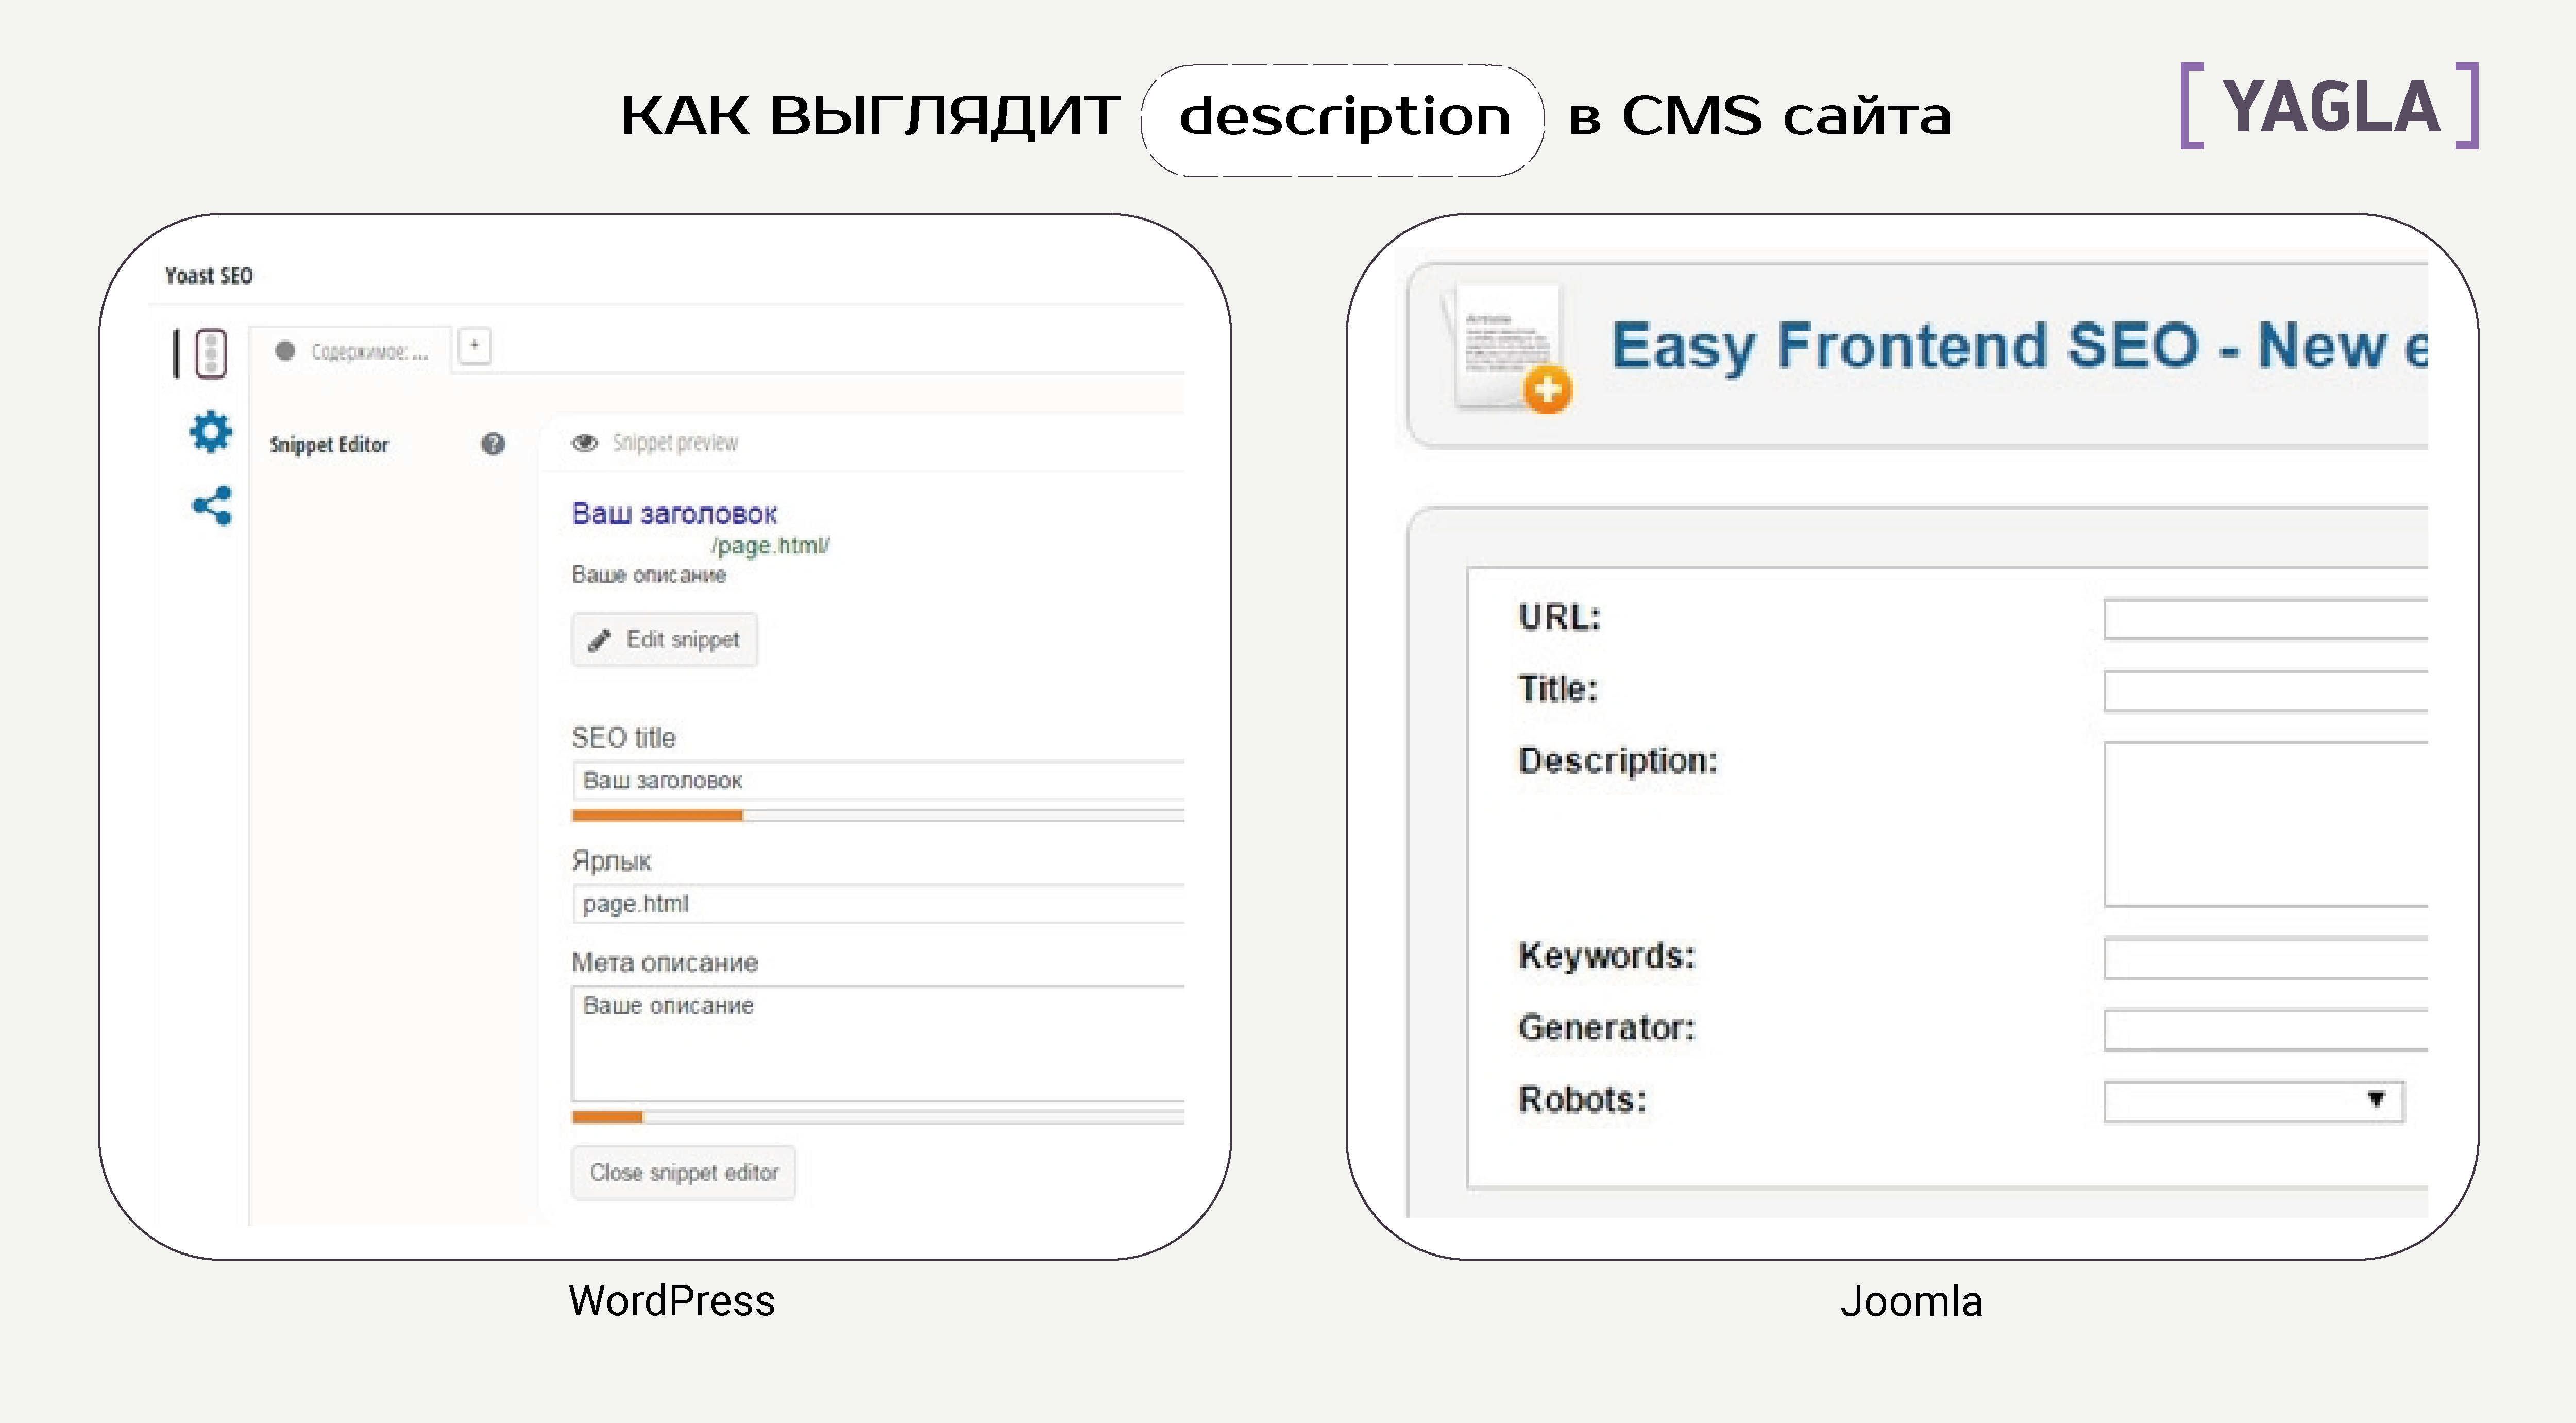Screen dimensions: 2576x1423
Task: Focus the SEO title input field
Action: [x=878, y=780]
